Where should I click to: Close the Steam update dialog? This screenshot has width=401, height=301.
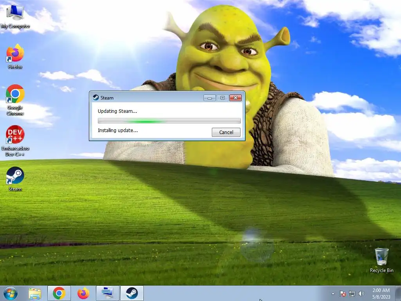[235, 98]
